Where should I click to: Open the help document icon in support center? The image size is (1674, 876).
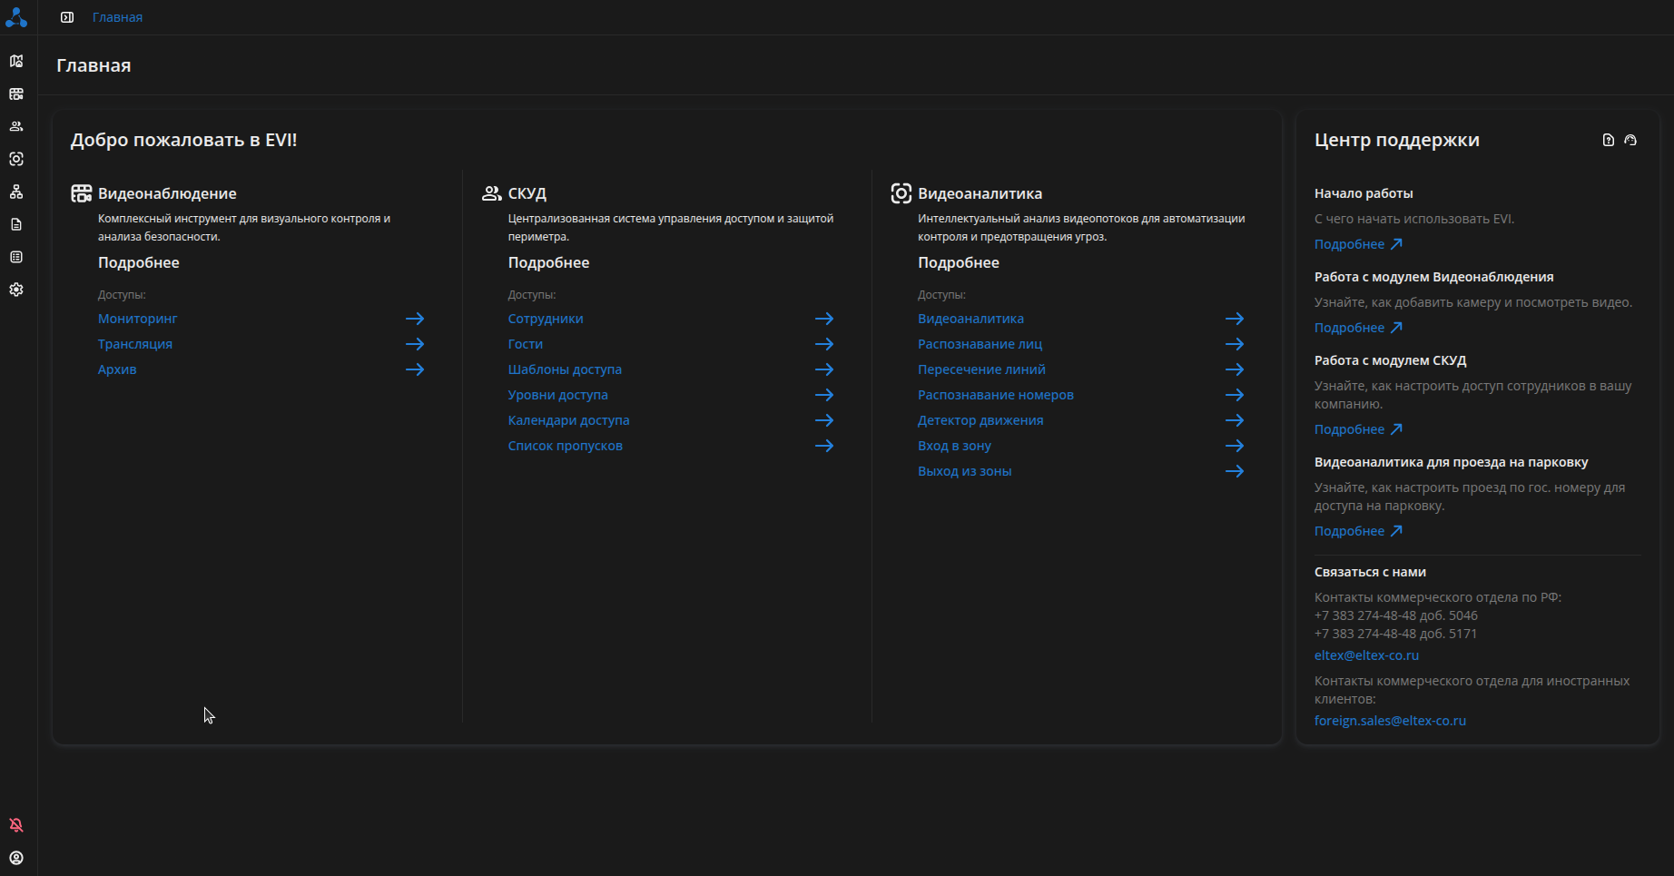point(1609,140)
